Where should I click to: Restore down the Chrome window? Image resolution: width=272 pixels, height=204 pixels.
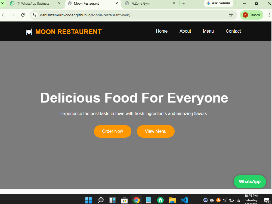(x=257, y=3)
